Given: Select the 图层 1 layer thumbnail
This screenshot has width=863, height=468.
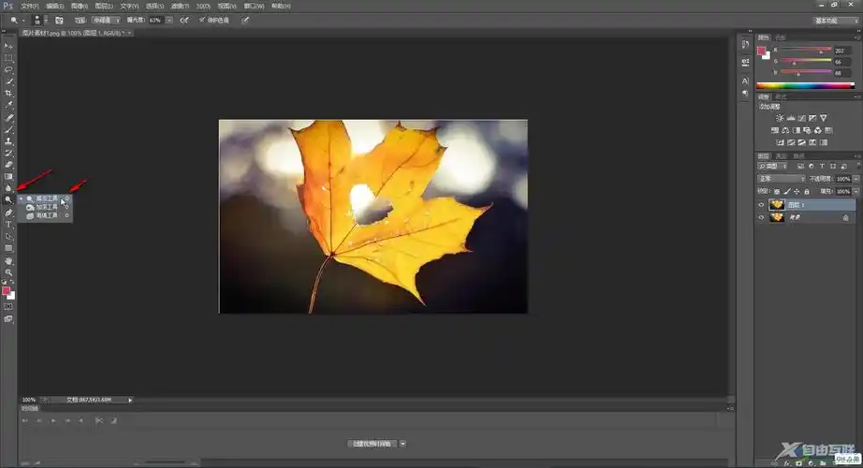Looking at the screenshot, I should coord(776,204).
